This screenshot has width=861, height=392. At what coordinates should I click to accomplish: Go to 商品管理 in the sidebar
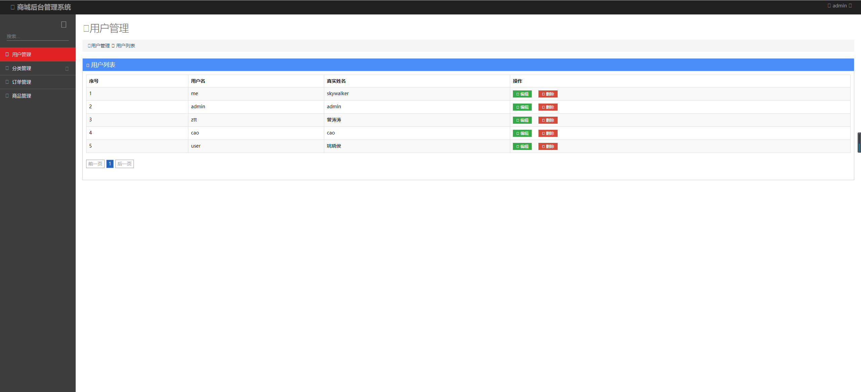22,96
